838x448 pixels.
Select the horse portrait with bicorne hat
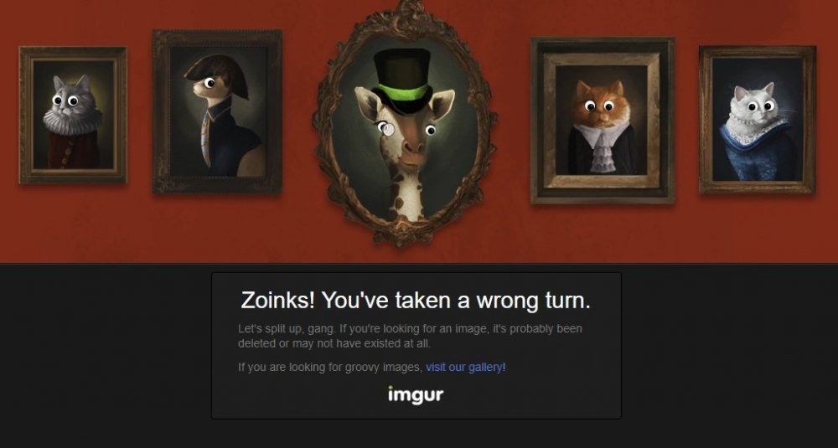pos(217,111)
